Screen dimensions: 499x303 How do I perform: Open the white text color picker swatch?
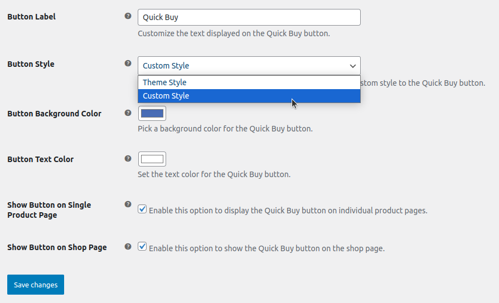(152, 159)
